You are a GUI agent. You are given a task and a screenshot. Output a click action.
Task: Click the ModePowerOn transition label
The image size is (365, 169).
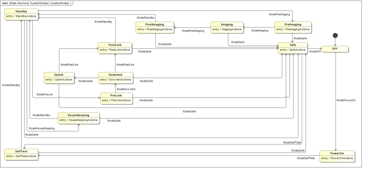pos(346,100)
